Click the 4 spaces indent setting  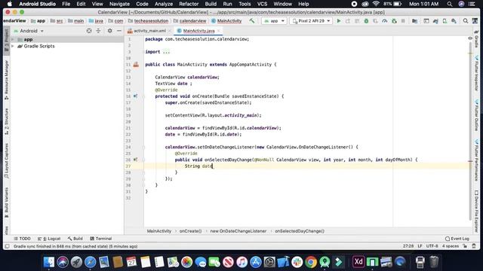451,246
